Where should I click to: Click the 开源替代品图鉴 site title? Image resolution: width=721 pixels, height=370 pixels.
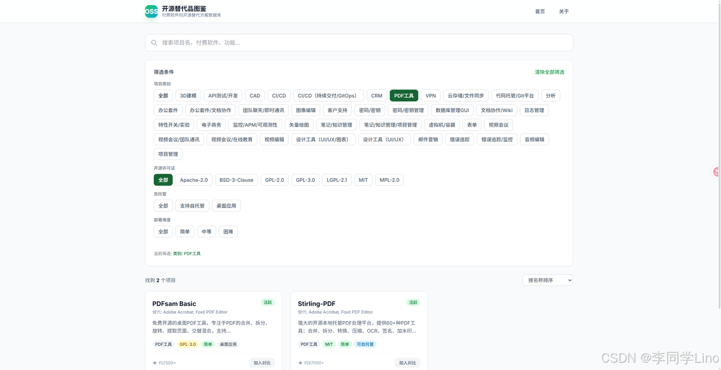pos(184,8)
